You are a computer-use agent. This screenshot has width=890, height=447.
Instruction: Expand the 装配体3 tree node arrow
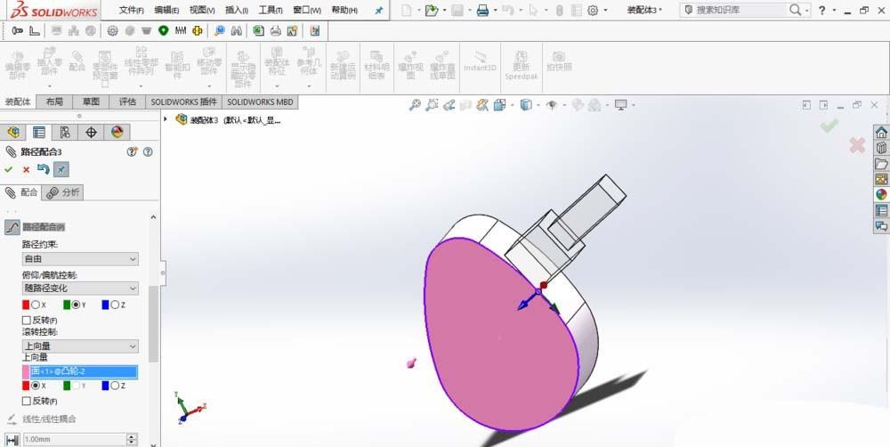point(166,119)
